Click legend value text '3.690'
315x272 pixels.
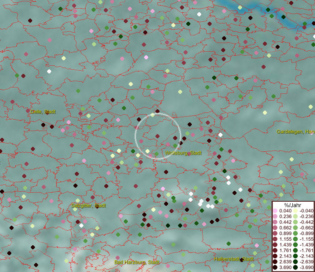pyautogui.click(x=285, y=267)
